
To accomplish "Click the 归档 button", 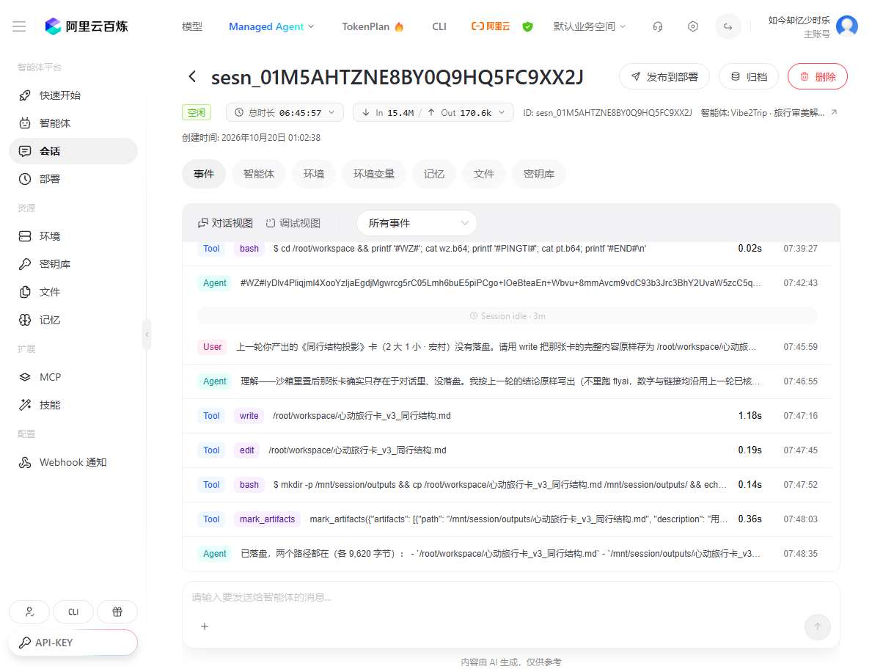I will pos(748,76).
